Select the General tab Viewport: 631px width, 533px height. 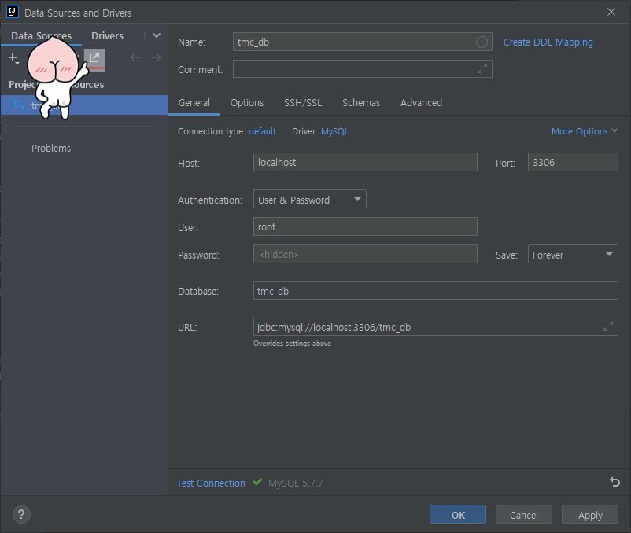[194, 103]
